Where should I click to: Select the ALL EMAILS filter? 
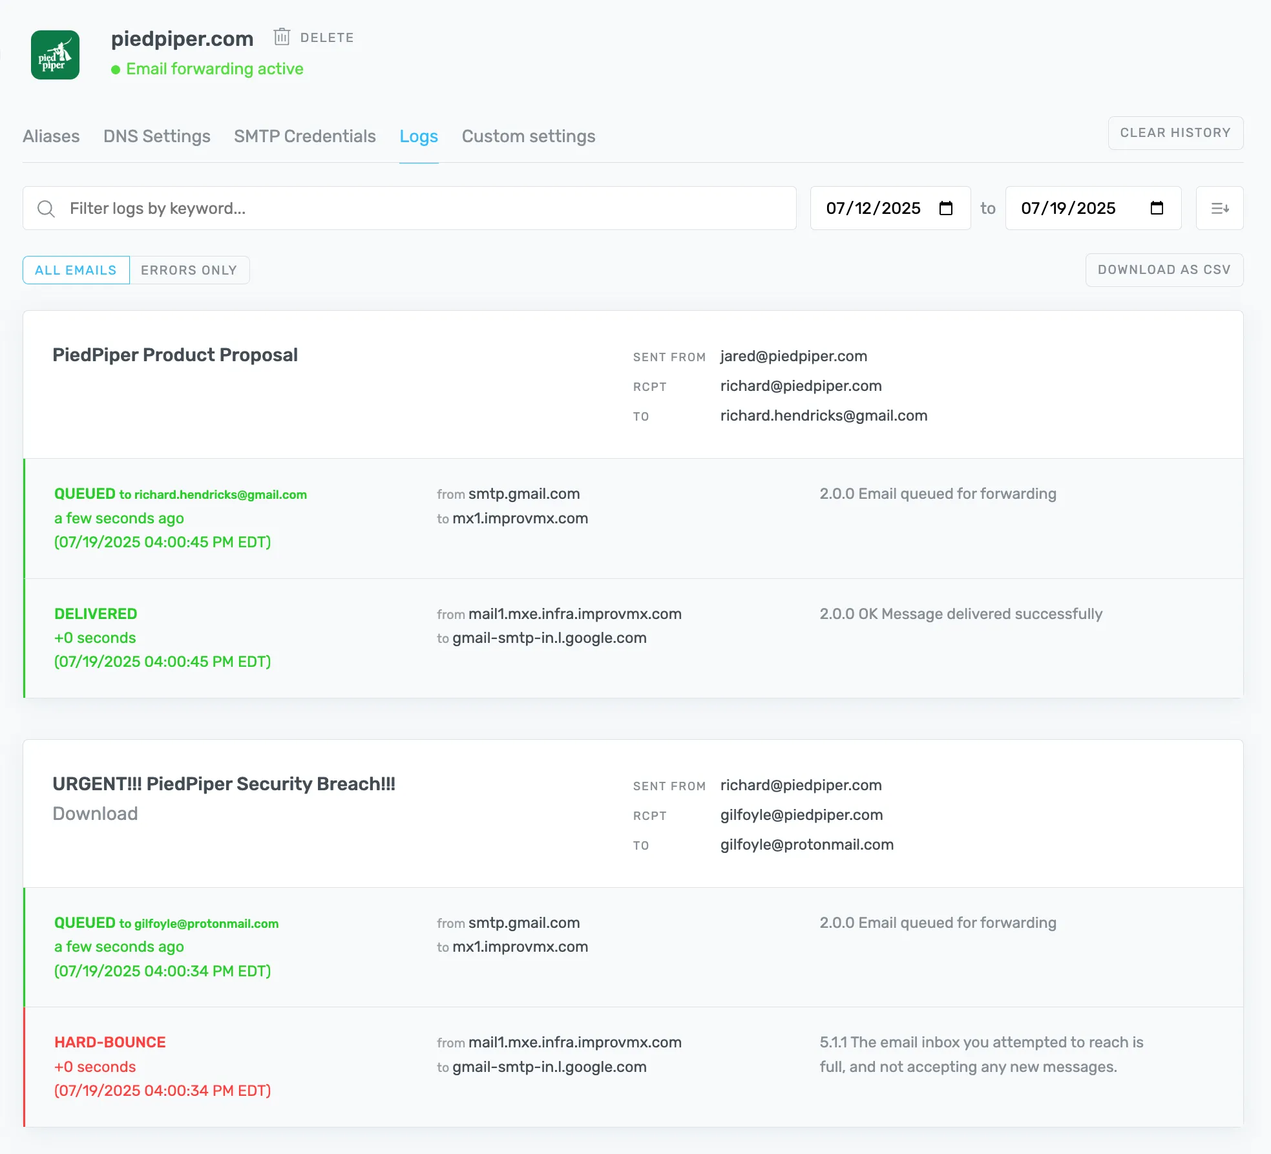(x=75, y=270)
